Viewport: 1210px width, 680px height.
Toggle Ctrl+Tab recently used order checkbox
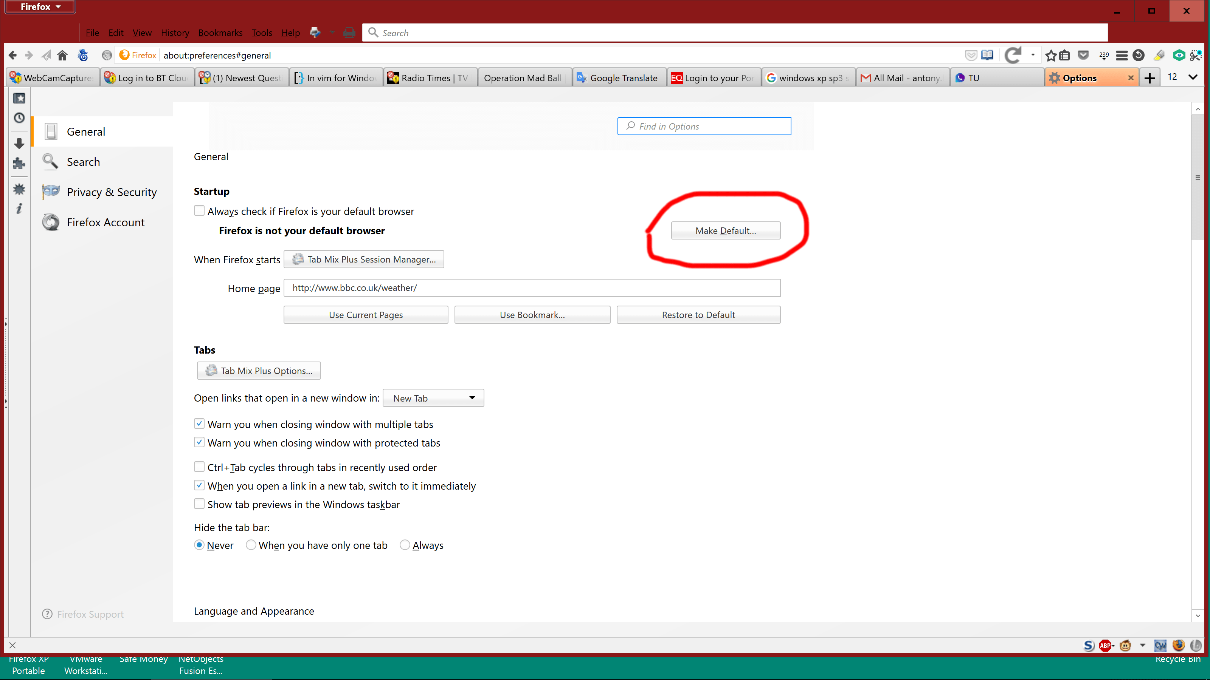click(x=199, y=467)
